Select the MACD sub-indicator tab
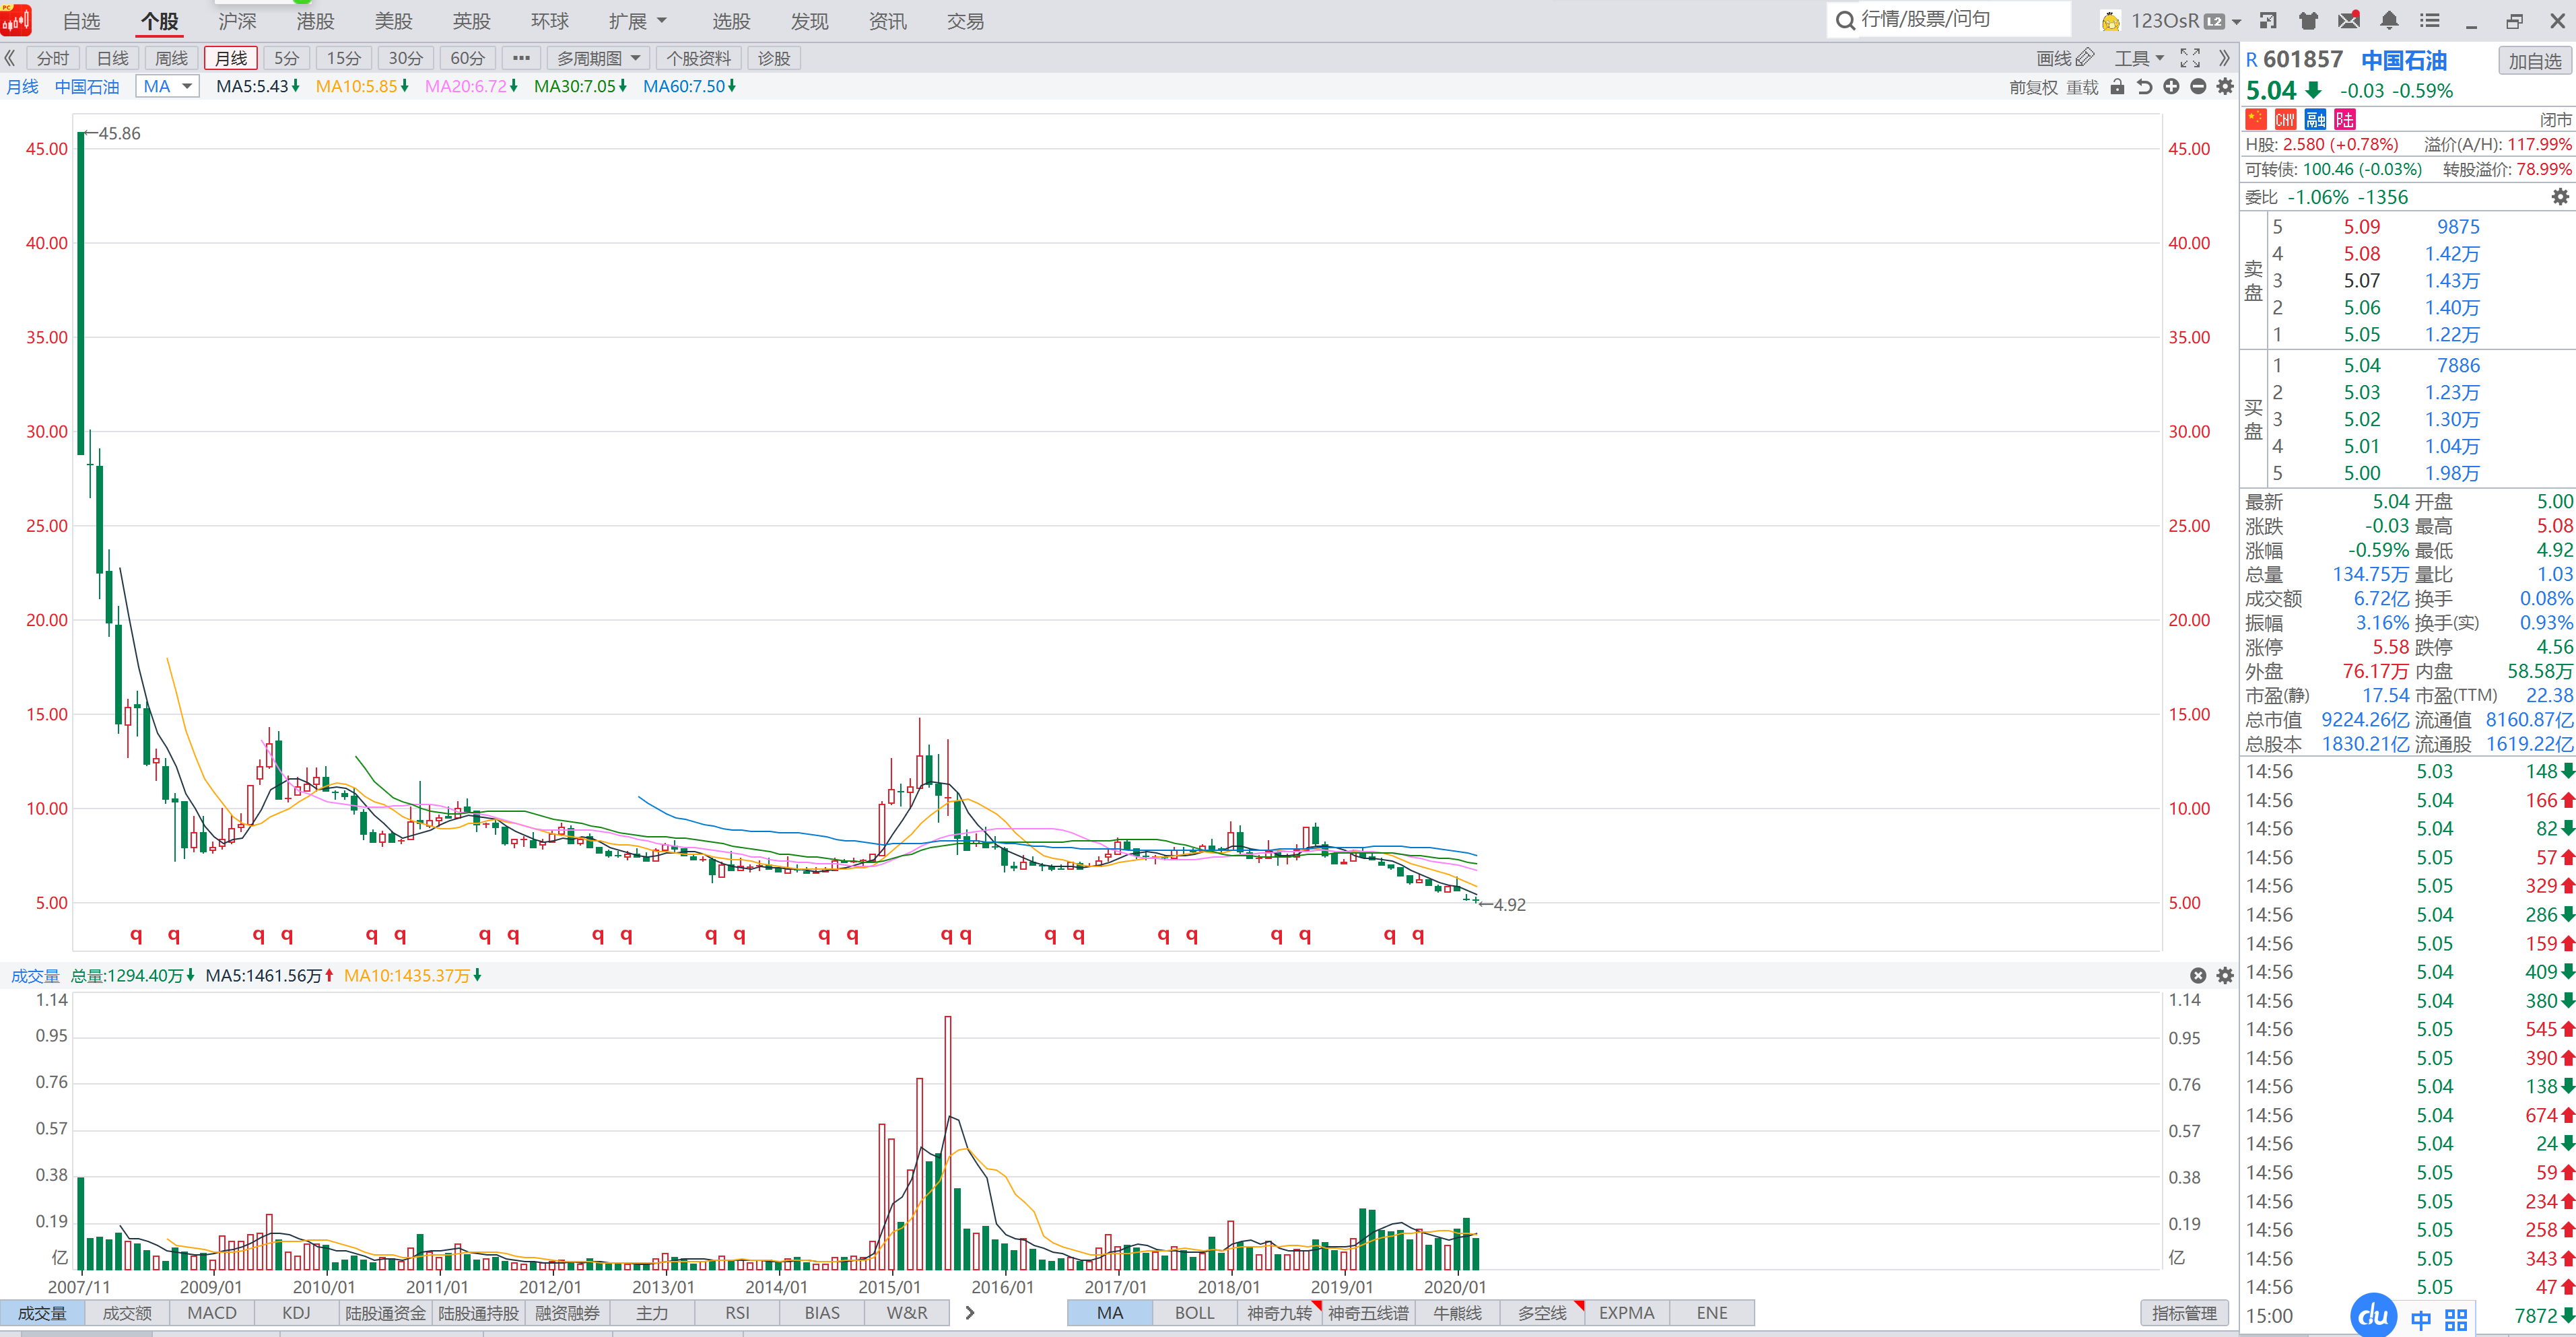Viewport: 2576px width, 1337px height. click(212, 1312)
